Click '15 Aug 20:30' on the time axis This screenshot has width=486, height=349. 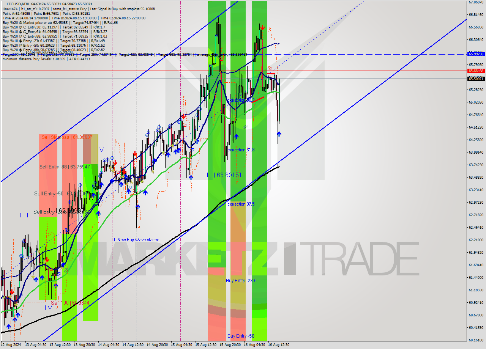230,345
